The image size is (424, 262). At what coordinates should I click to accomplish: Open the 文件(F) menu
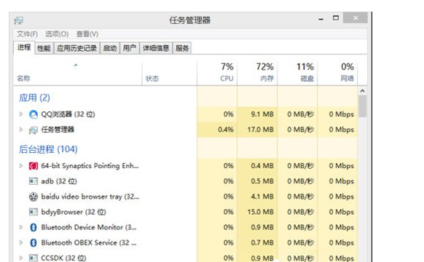27,34
